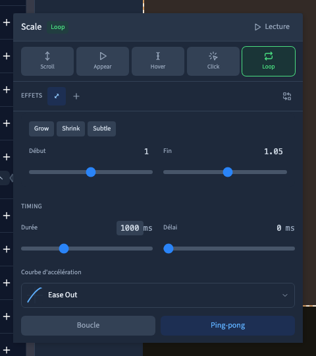Open the Ease Out easing dropdown
Viewport: 316px width, 356px height.
point(158,295)
